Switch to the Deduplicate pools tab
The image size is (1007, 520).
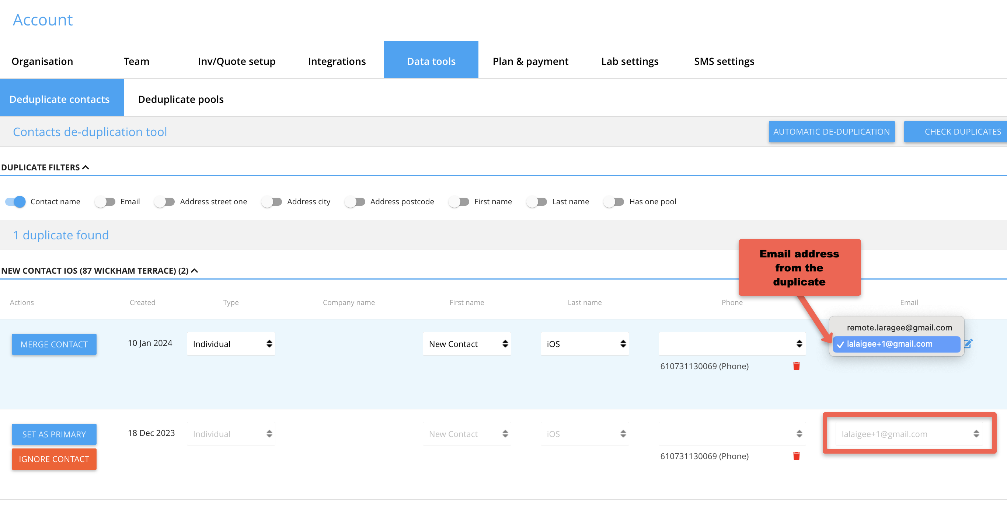click(x=181, y=99)
